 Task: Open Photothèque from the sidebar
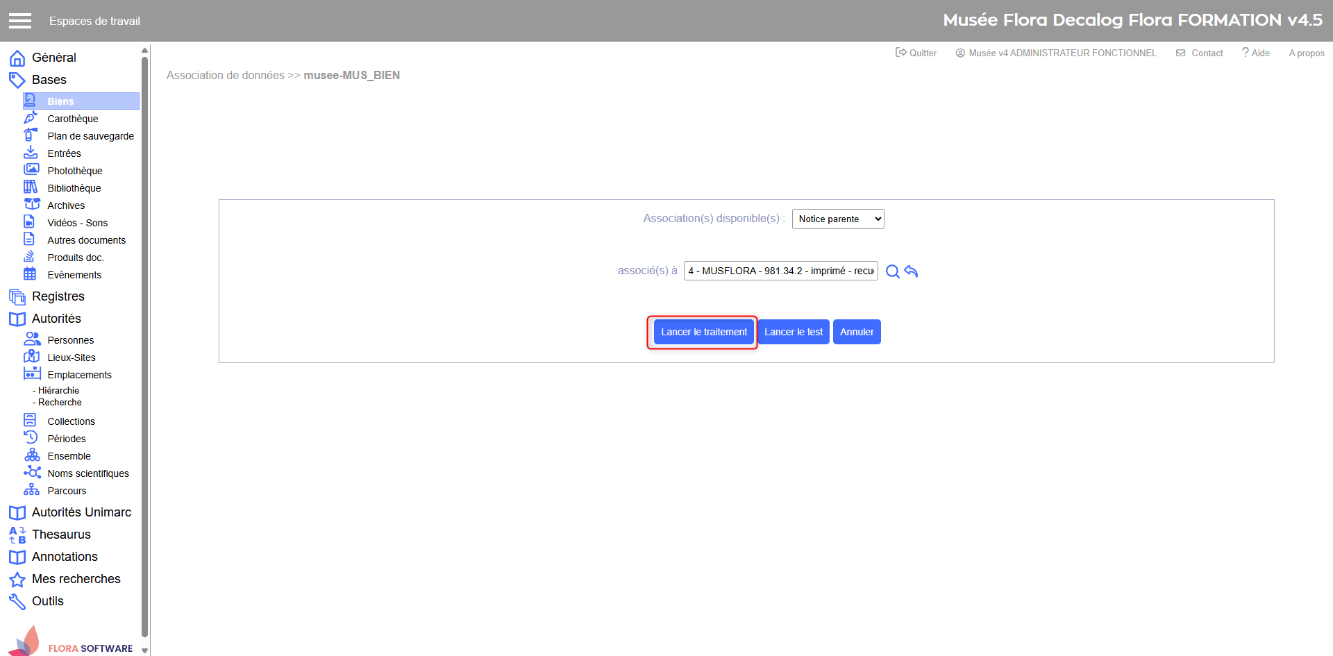tap(75, 171)
